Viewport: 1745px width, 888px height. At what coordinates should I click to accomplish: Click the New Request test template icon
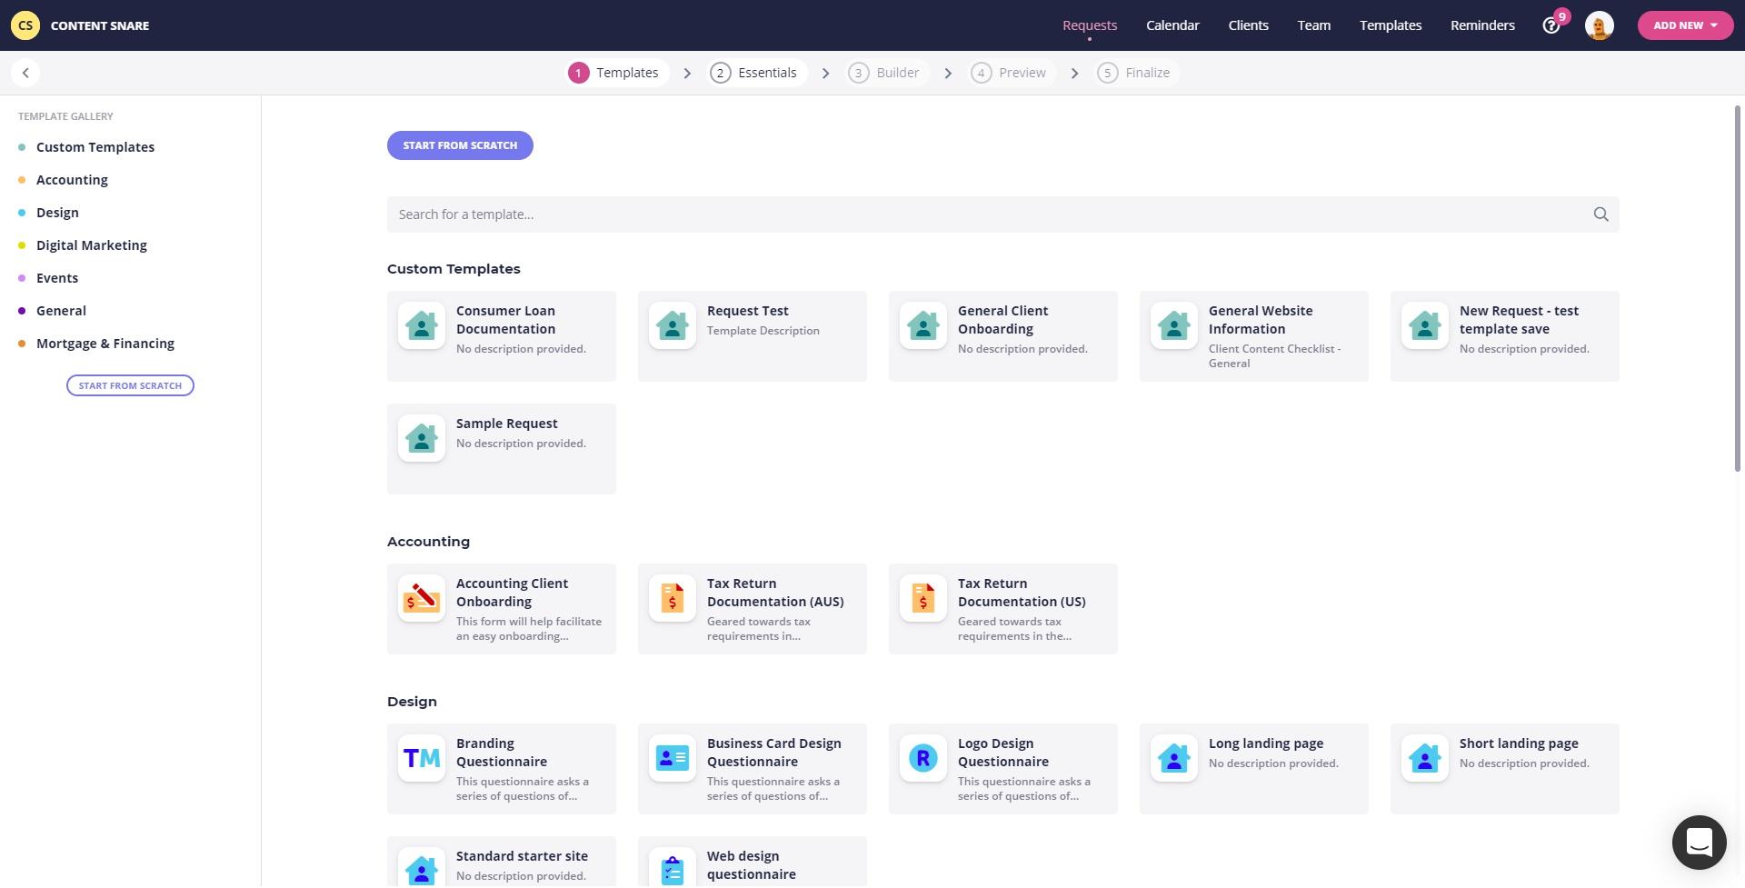coord(1425,325)
